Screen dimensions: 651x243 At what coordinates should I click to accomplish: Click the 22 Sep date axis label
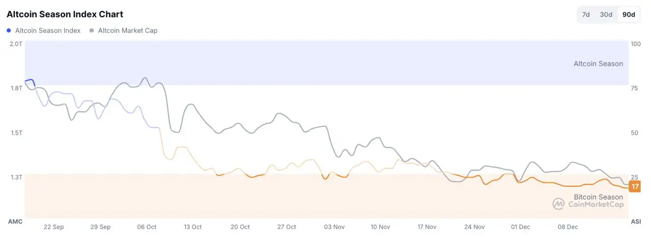tap(53, 227)
